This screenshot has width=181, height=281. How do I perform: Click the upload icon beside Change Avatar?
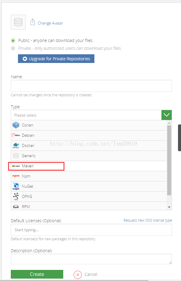[x=33, y=22]
